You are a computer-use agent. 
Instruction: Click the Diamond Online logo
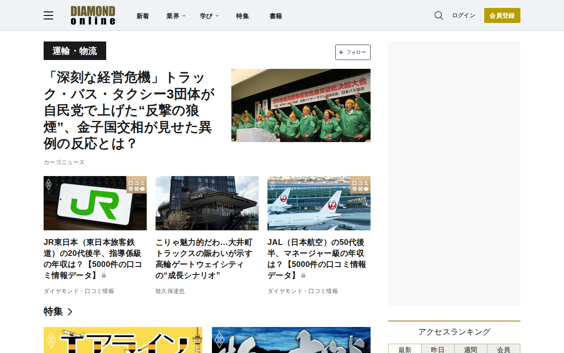93,15
